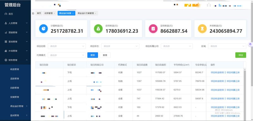Open 项目结算记录 for the 1367-unit row
Screen dimensions: 253x121
tap(233, 81)
